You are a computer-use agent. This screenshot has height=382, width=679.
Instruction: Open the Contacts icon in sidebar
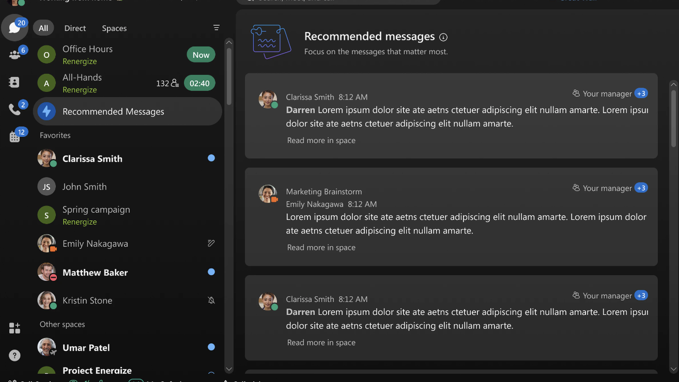click(14, 82)
